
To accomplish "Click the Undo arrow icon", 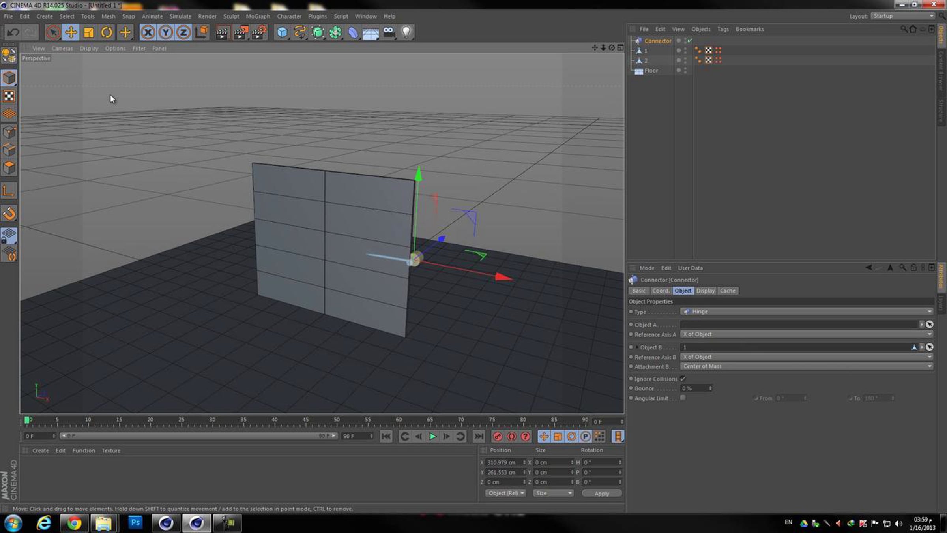I will [x=13, y=32].
